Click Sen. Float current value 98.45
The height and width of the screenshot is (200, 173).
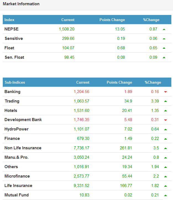pos(69,57)
